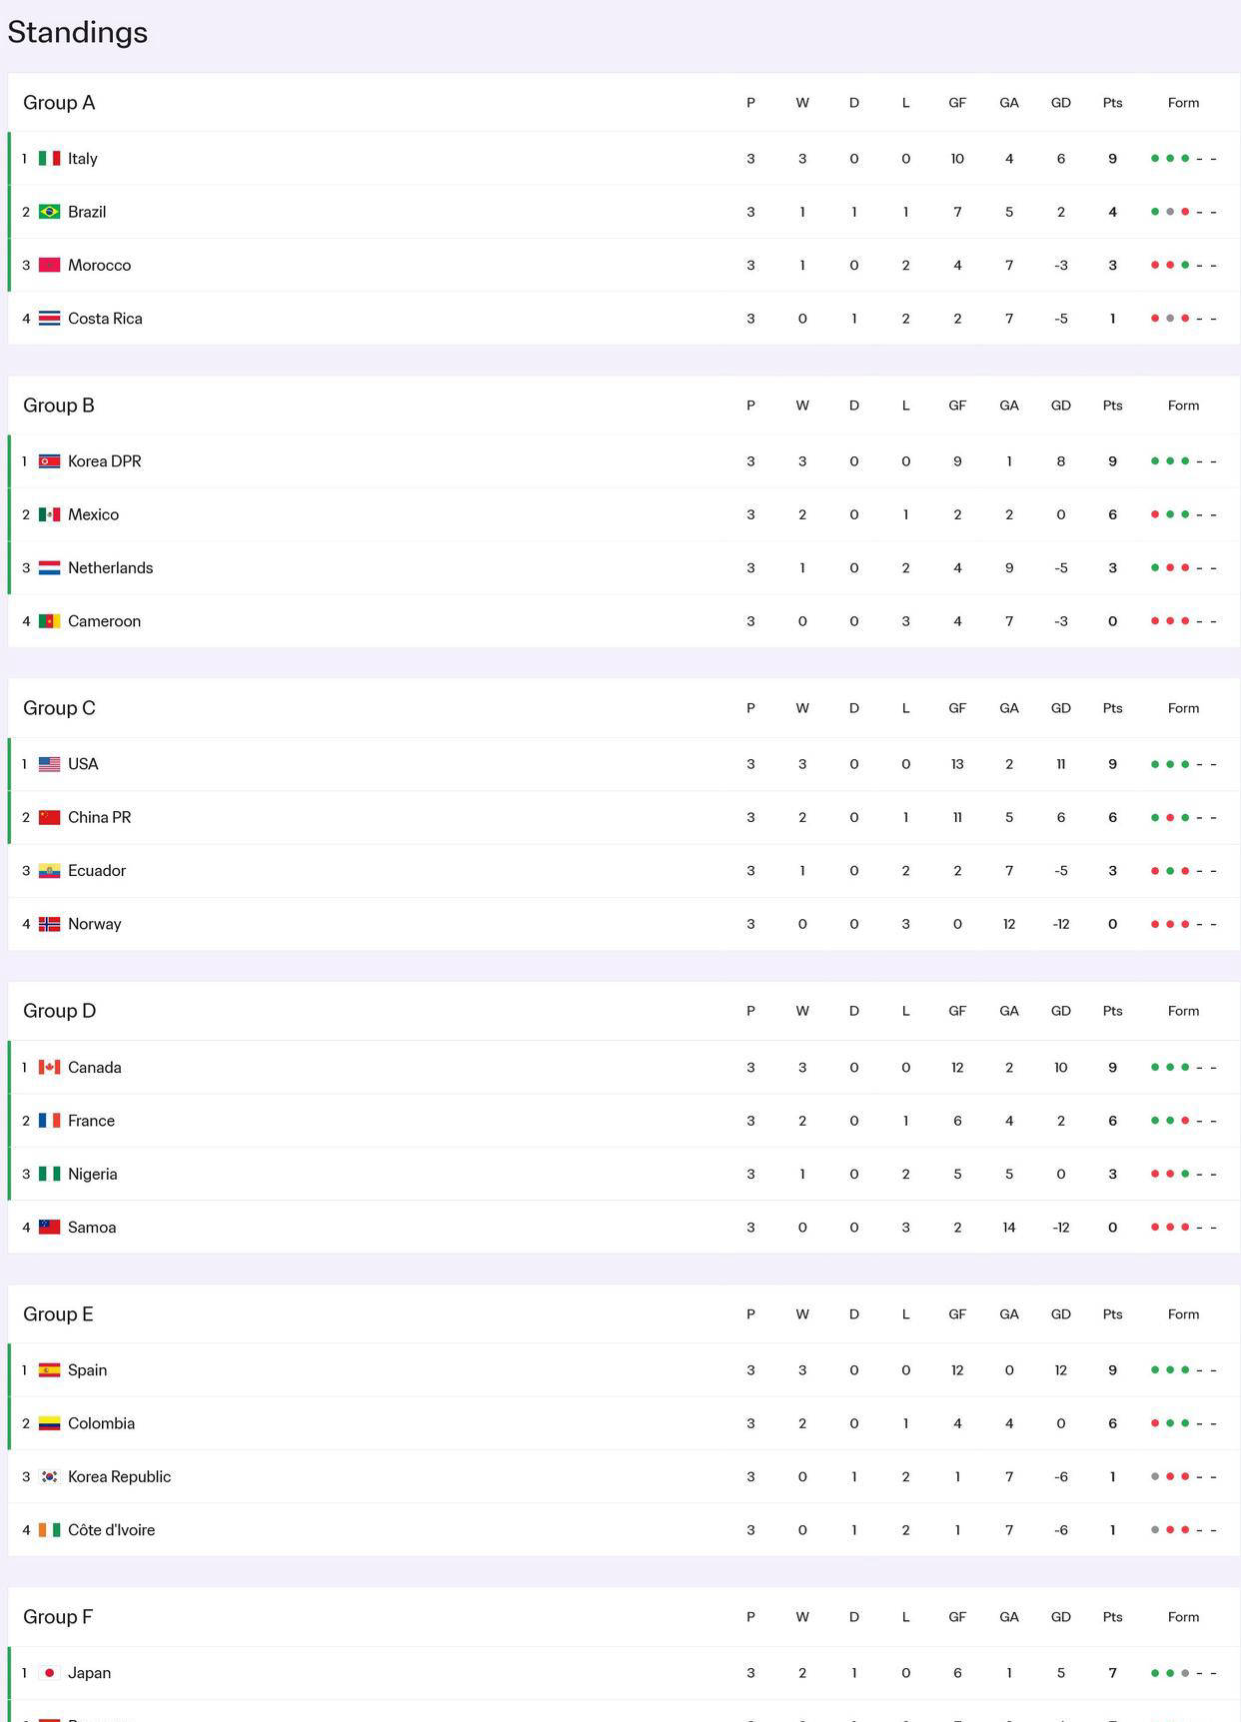
Task: Click the Cameroon flag icon
Action: [x=49, y=621]
